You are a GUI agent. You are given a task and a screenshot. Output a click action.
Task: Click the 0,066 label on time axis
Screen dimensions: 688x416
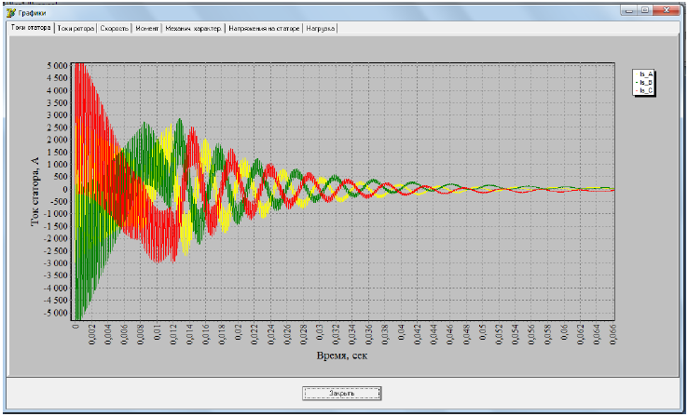[613, 334]
